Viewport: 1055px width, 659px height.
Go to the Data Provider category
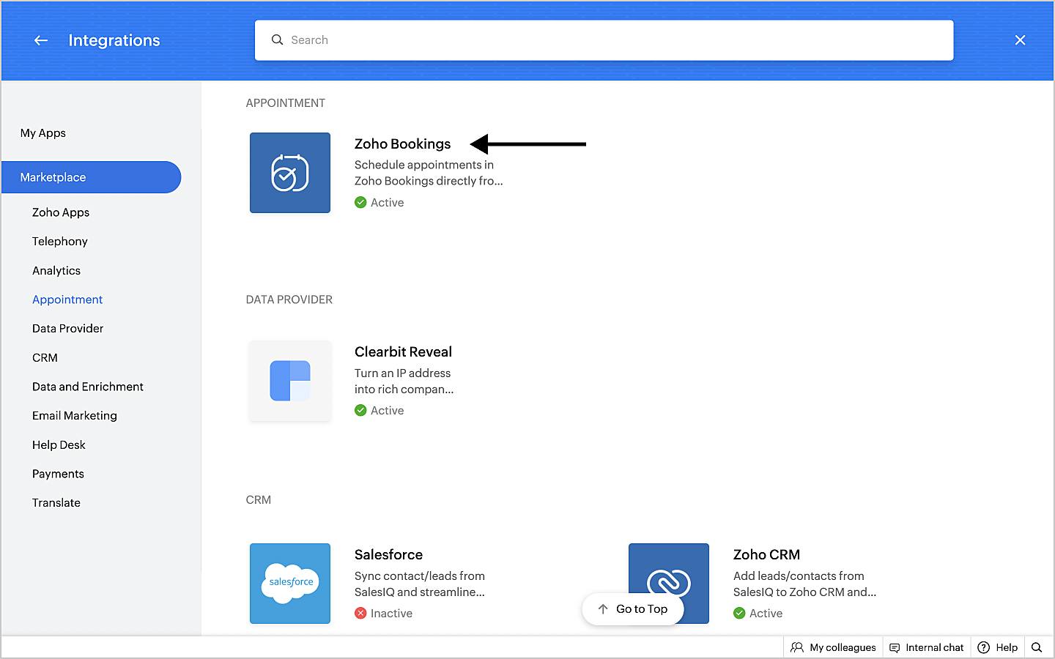coord(68,329)
